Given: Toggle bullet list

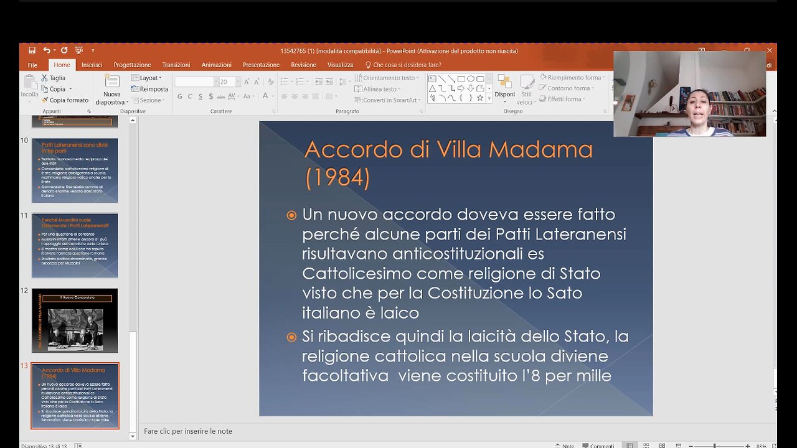Looking at the screenshot, I should tap(285, 82).
